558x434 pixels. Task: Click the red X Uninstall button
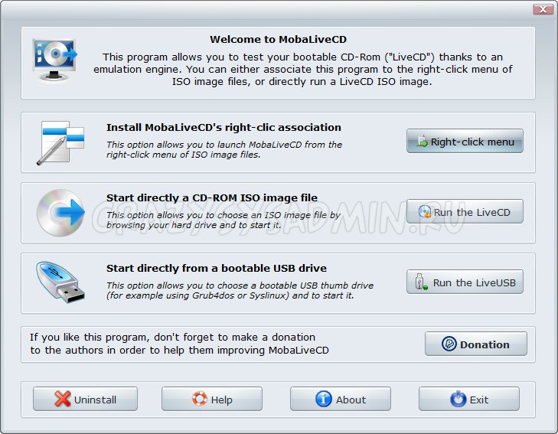coord(85,400)
